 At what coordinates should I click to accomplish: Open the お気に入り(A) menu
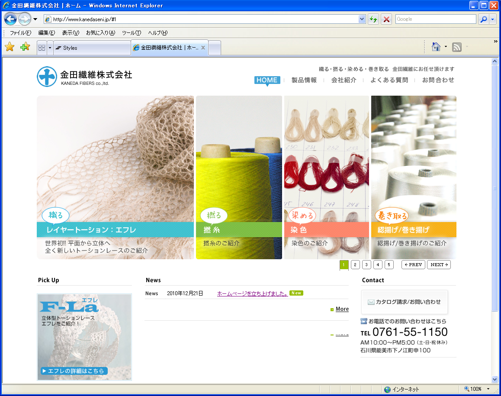coord(100,33)
